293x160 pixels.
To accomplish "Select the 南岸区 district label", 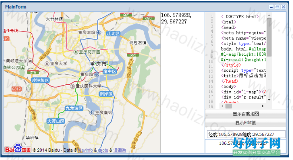I will (106, 94).
